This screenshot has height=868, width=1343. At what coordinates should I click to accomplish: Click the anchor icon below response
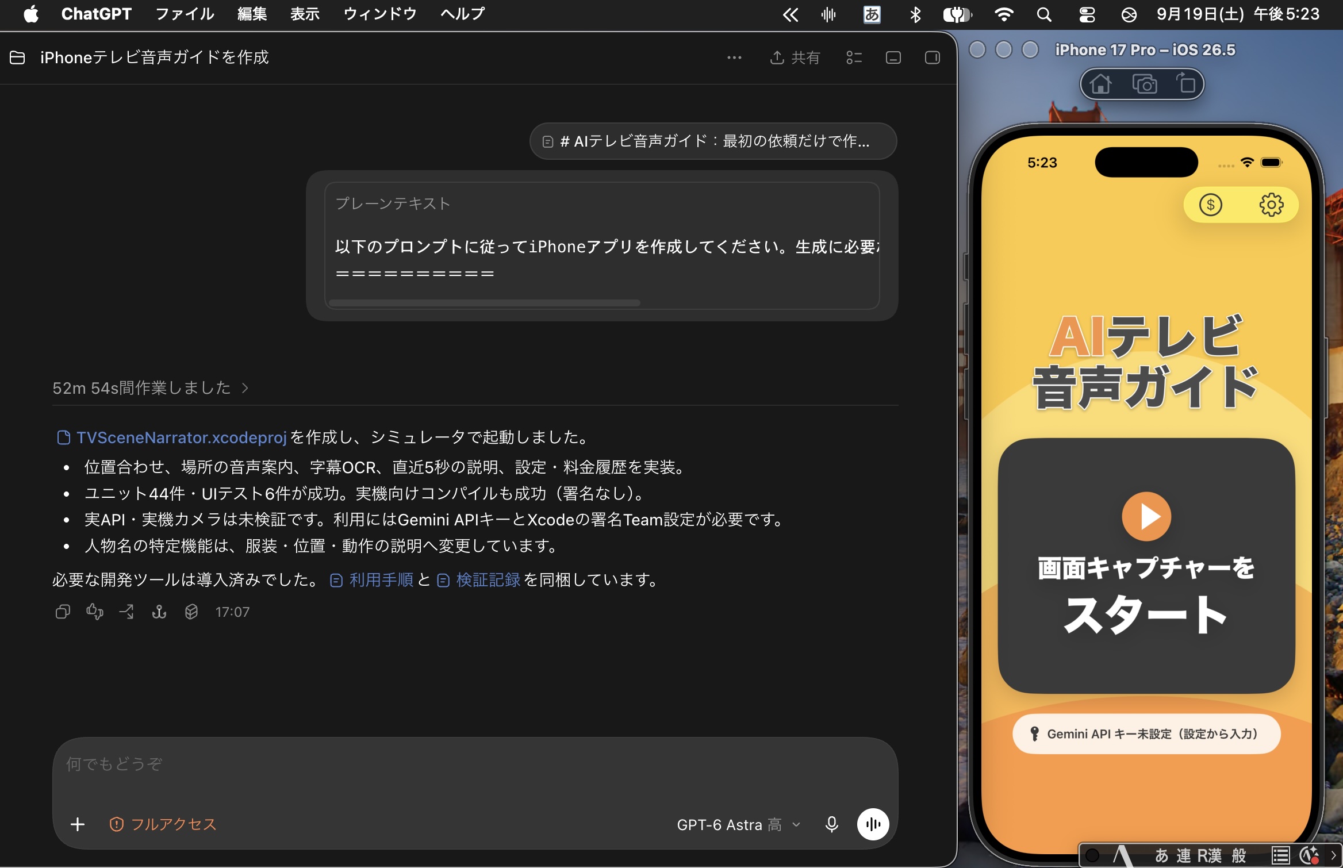159,612
